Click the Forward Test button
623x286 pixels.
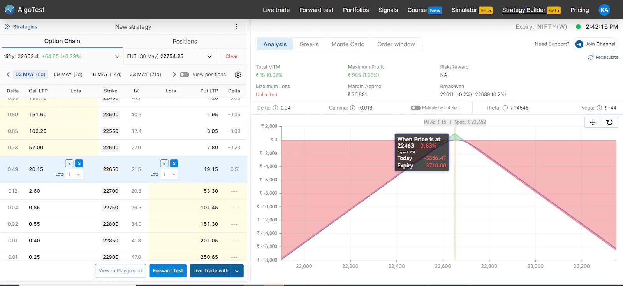tap(168, 271)
